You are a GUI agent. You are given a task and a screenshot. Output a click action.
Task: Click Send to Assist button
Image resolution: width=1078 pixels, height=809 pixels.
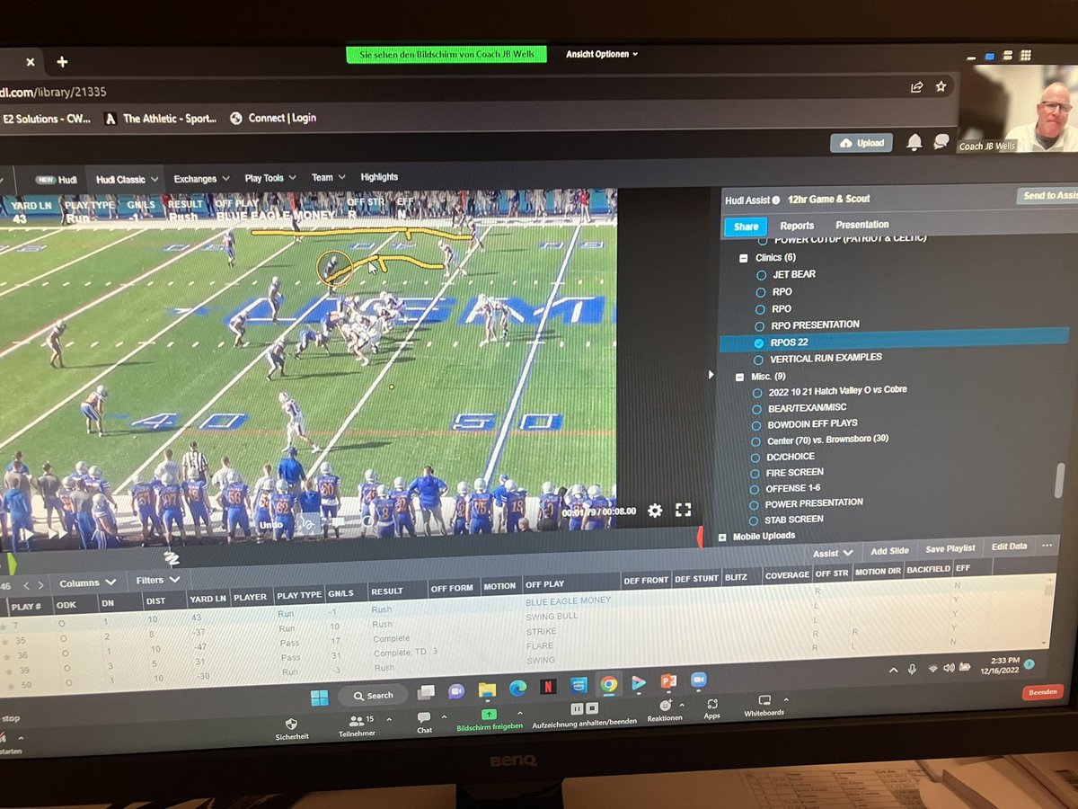click(1049, 195)
